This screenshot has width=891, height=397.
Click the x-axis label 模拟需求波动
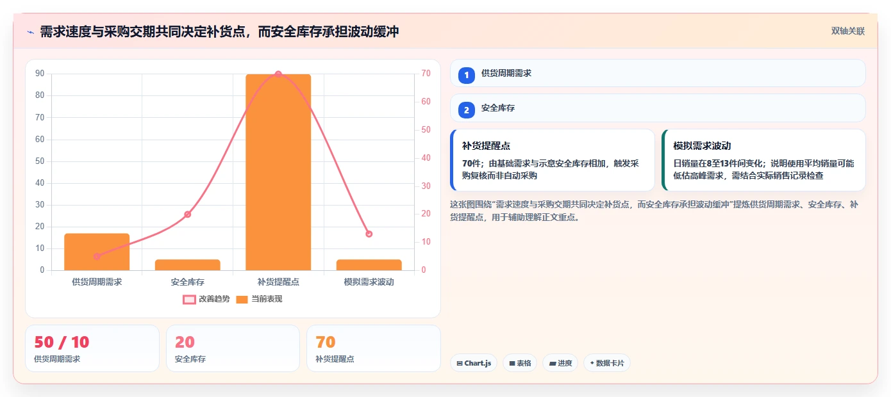pos(369,282)
